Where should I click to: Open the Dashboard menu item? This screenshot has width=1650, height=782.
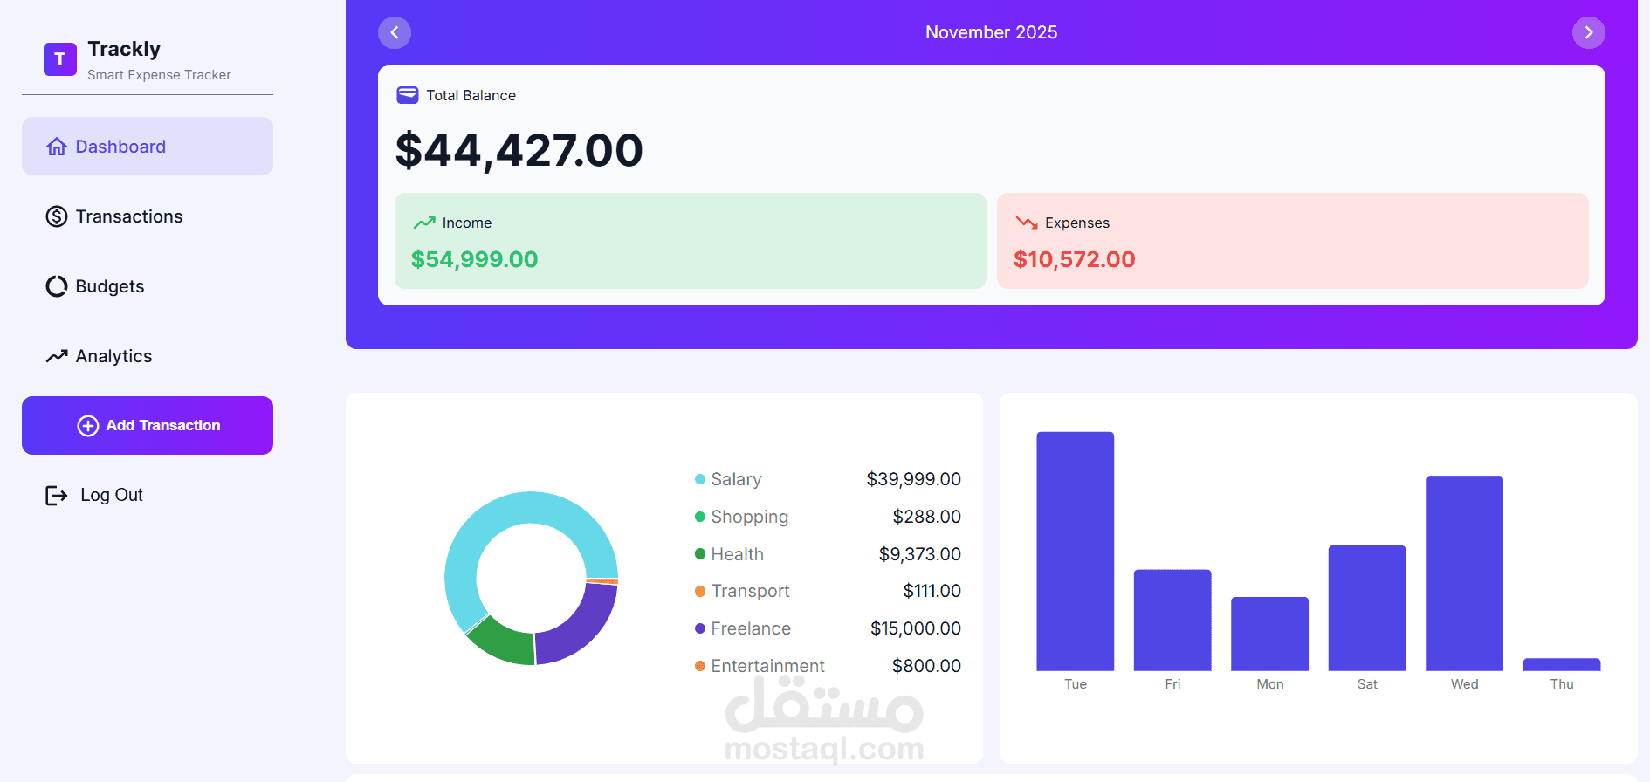[148, 147]
